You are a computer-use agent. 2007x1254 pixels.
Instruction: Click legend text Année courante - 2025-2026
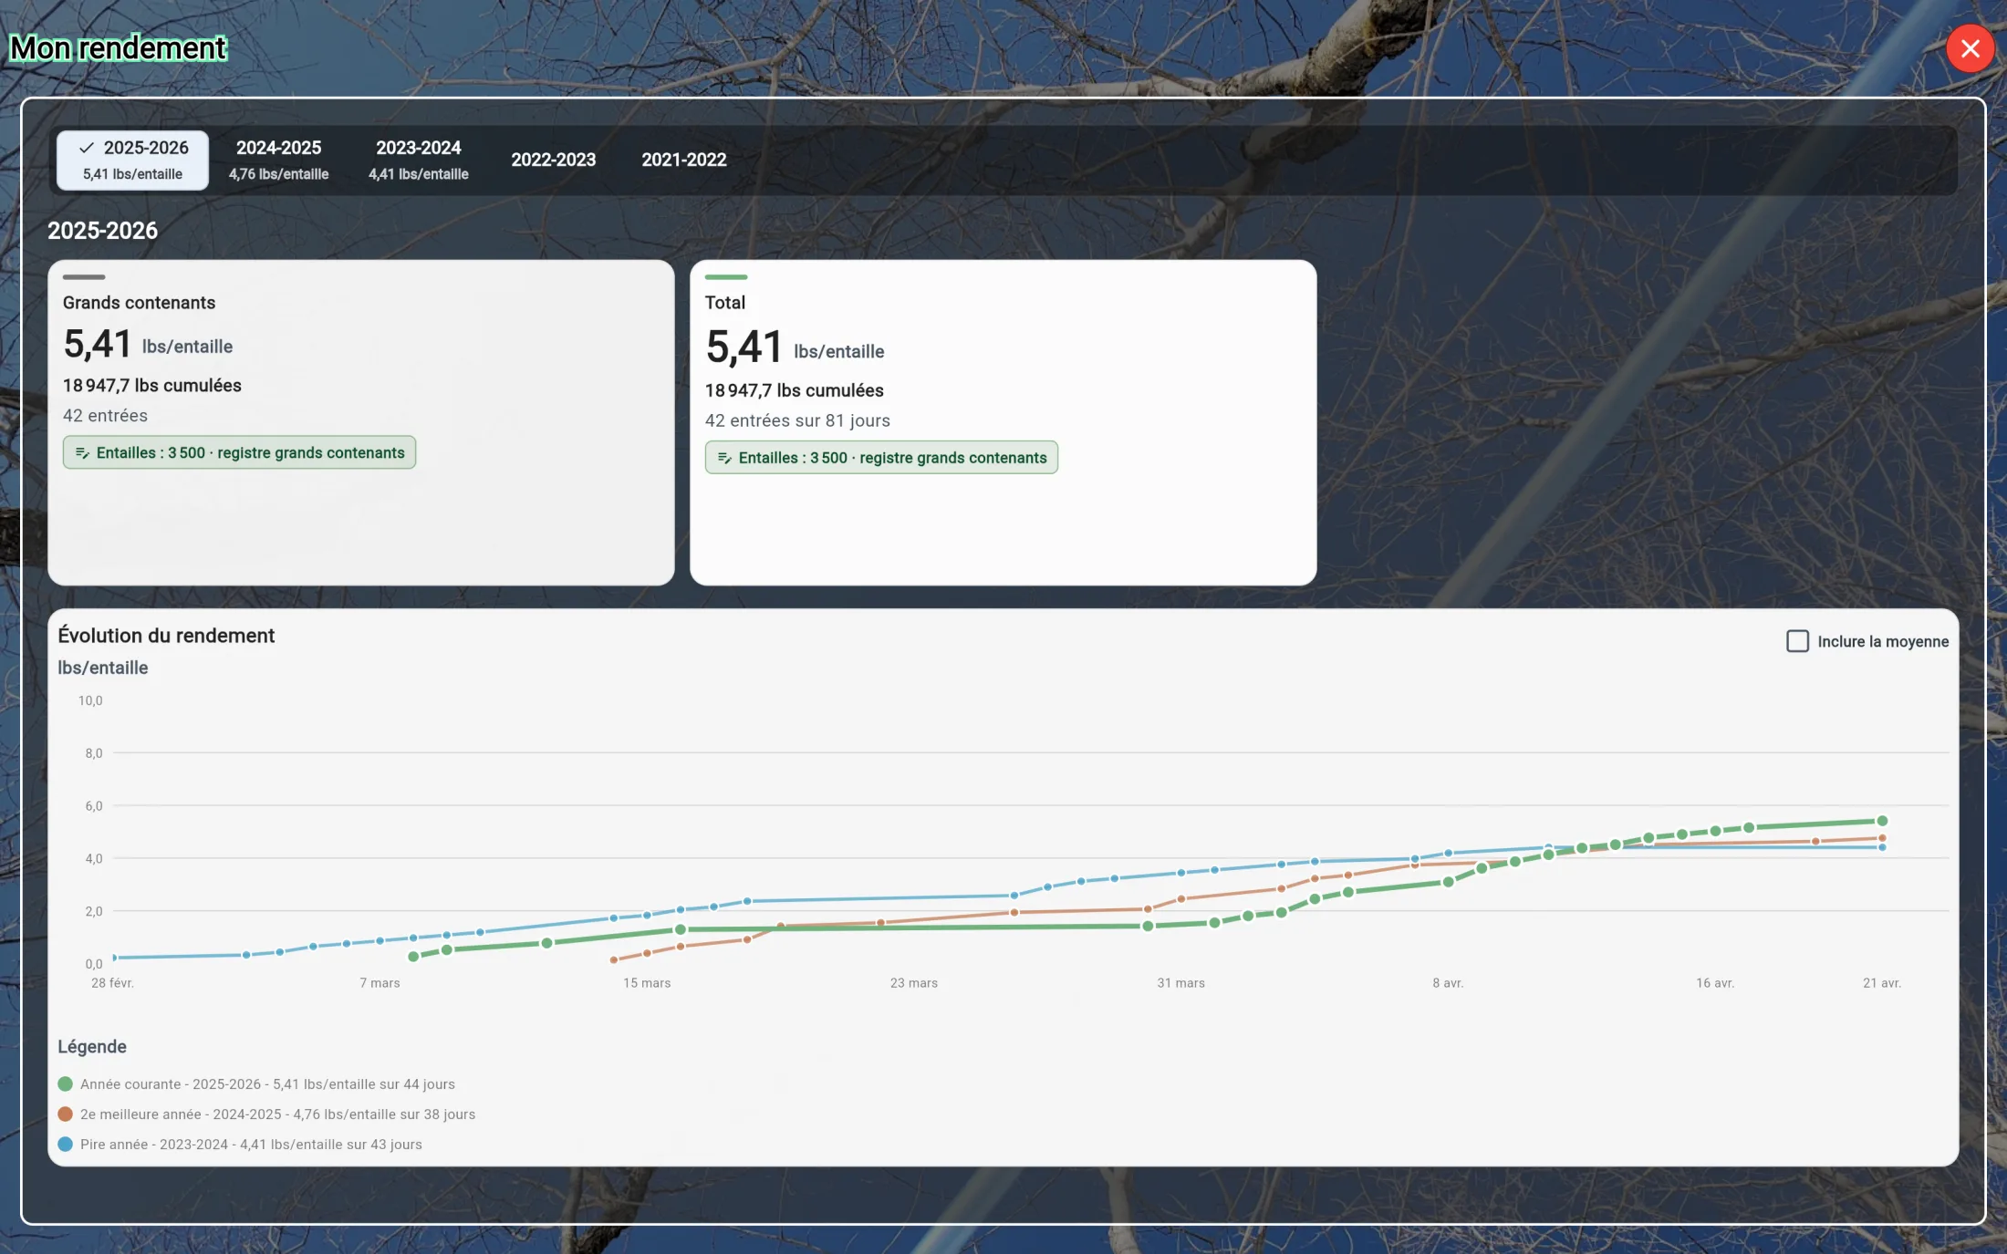[x=267, y=1084]
